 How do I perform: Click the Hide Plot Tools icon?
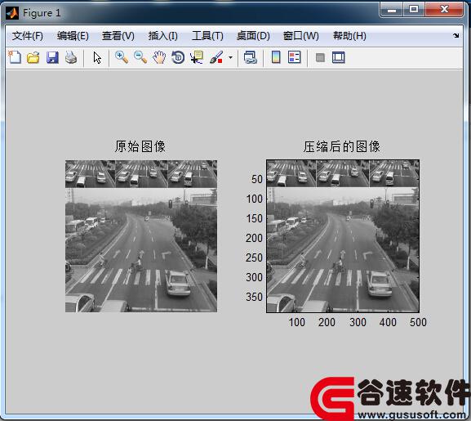pos(320,57)
